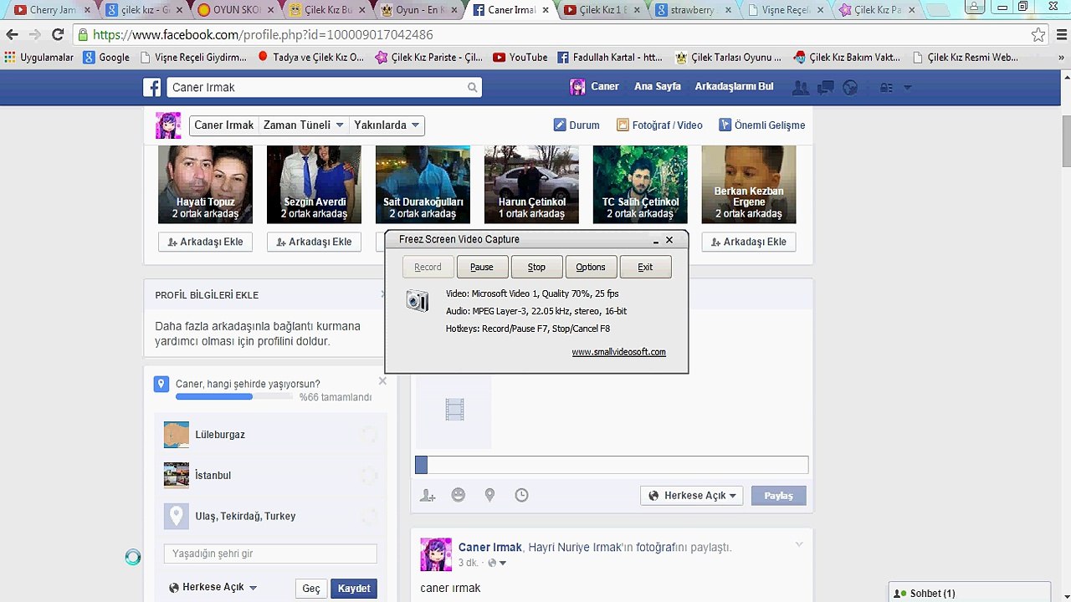Click Kaydet to save city
The height and width of the screenshot is (602, 1071).
(x=354, y=589)
